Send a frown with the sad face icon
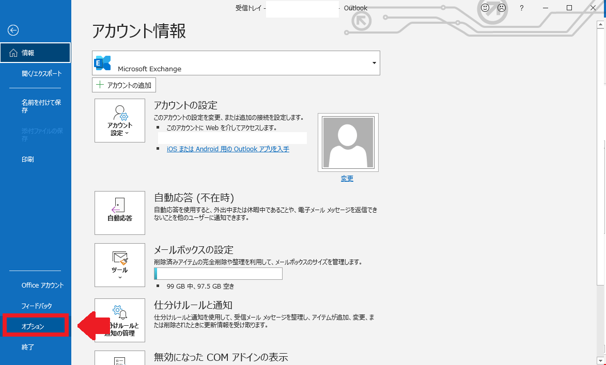 (502, 8)
